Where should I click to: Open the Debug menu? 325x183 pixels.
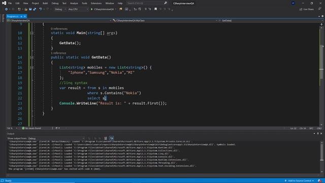pyautogui.click(x=55, y=3)
